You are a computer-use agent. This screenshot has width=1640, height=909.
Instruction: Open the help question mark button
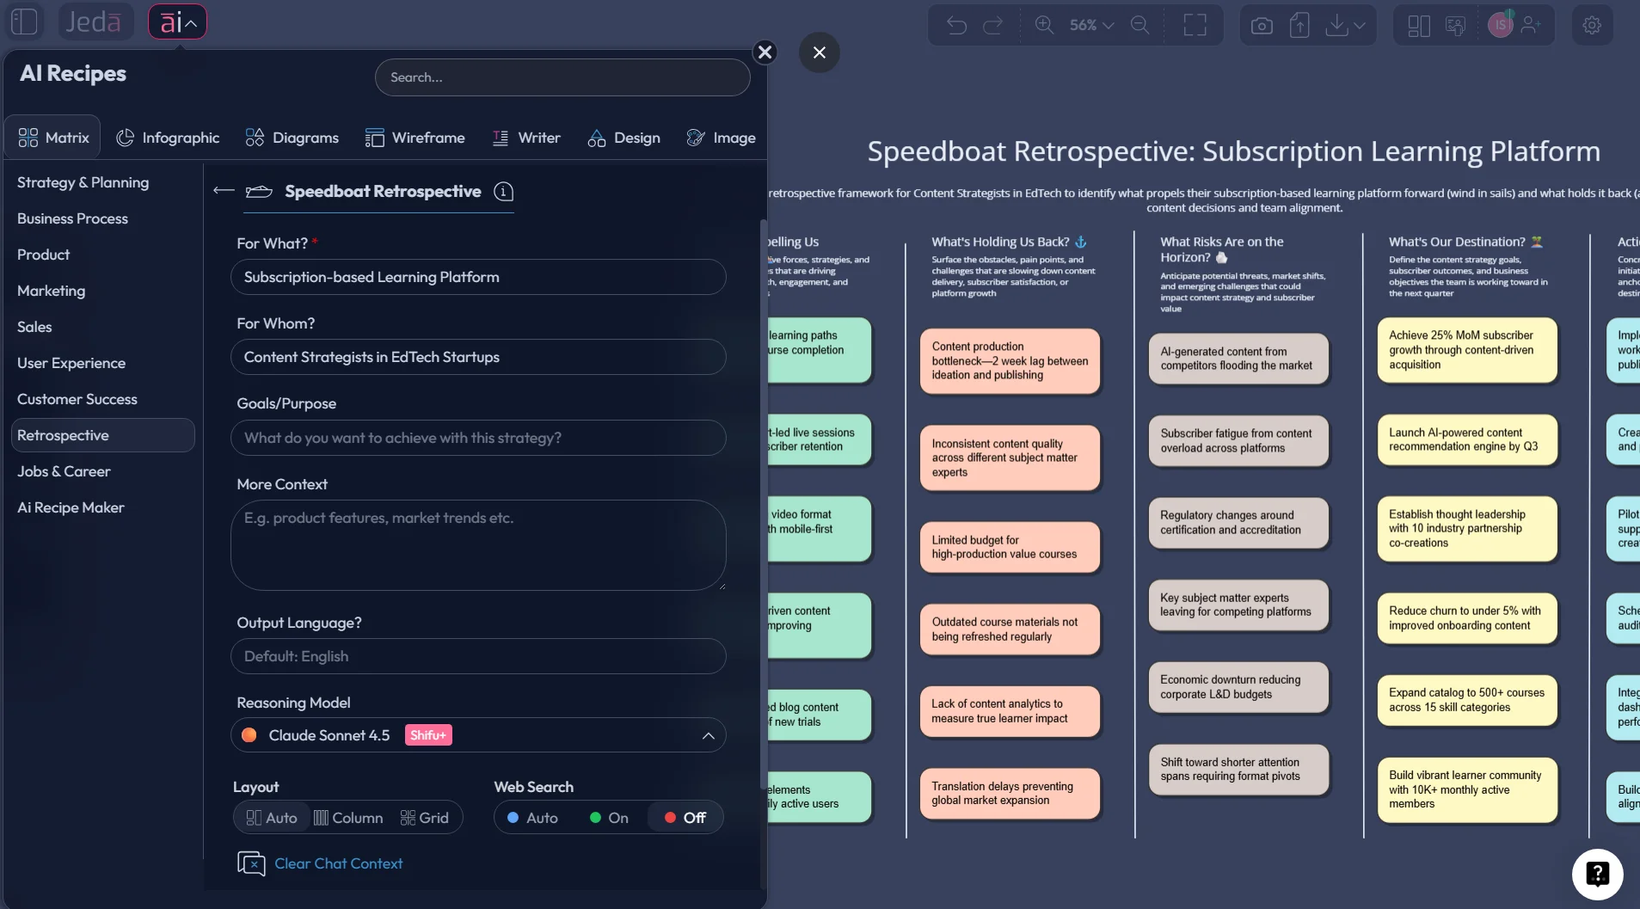(x=1596, y=874)
